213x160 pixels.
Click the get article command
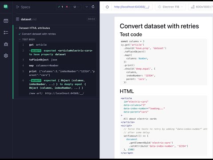pyautogui.click(x=57, y=45)
